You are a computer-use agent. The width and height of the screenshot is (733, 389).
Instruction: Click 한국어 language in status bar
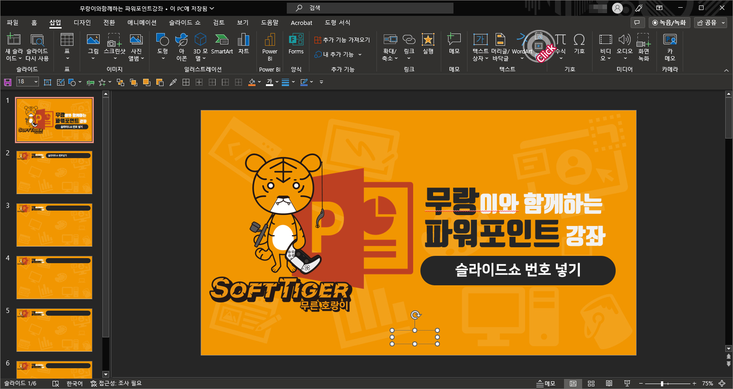pos(75,384)
